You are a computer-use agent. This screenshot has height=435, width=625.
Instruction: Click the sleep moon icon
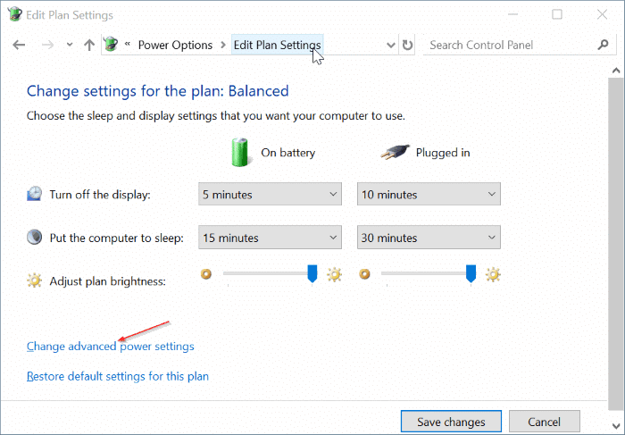(34, 237)
